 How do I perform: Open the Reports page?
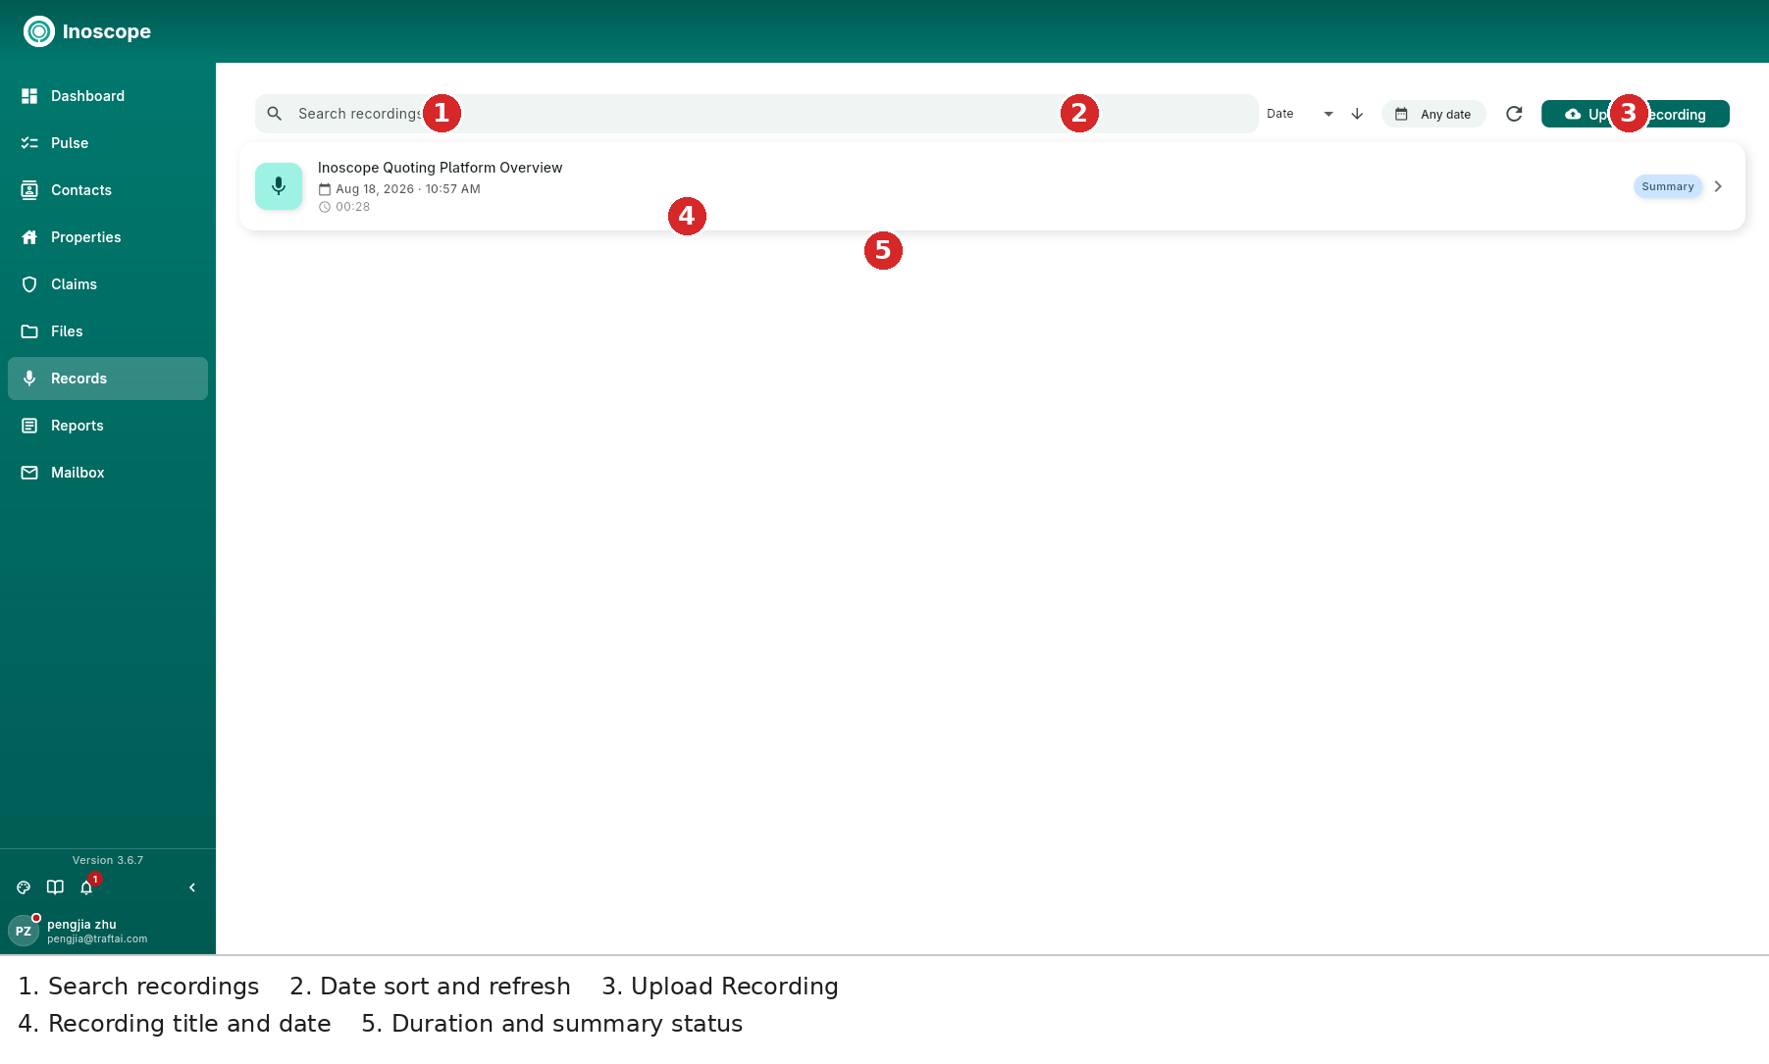click(x=108, y=426)
